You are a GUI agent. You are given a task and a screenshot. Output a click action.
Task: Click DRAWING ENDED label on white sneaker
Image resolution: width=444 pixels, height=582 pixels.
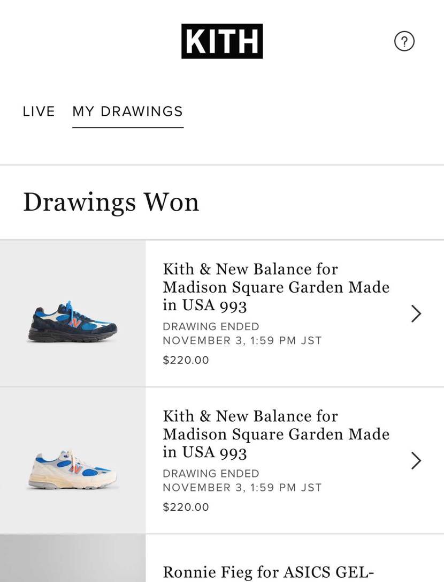click(x=211, y=474)
